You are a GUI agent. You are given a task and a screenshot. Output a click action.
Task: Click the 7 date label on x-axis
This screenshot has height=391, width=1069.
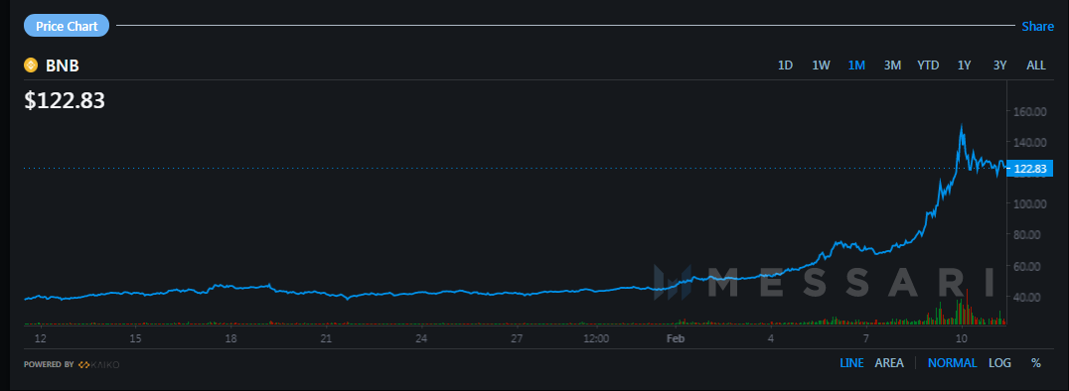(866, 337)
